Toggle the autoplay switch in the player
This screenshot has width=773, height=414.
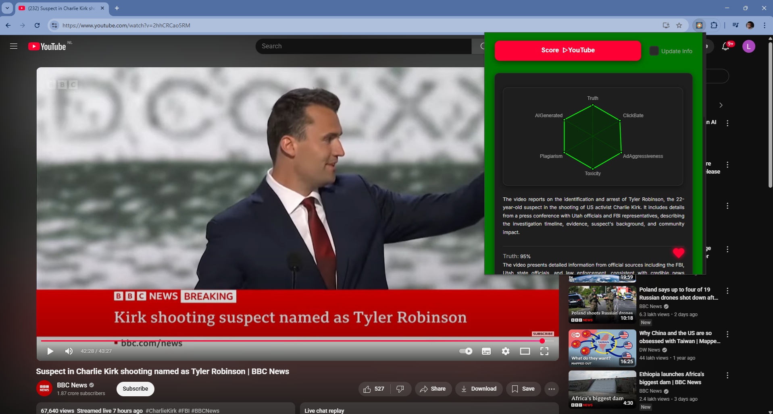[x=466, y=351]
